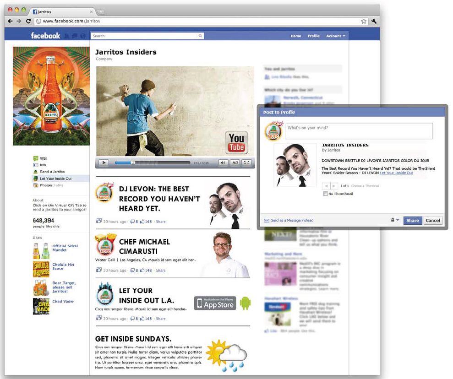Viewport: 453px width, 379px height.
Task: Go back with the browser back arrow
Action: point(10,21)
